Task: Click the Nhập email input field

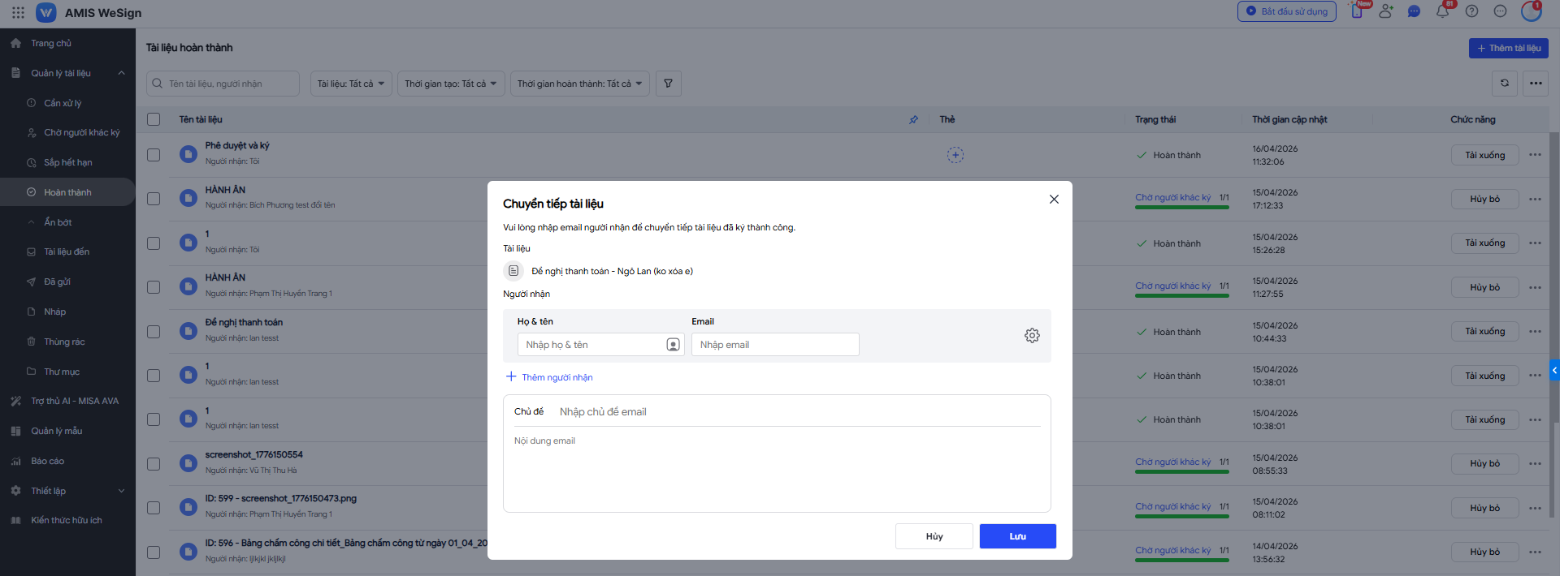Action: point(774,345)
